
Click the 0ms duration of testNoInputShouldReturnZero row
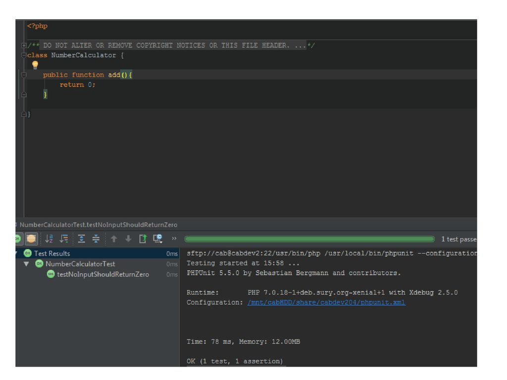172,274
